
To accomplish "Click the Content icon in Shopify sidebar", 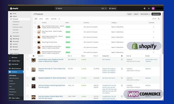I will 11,44.
